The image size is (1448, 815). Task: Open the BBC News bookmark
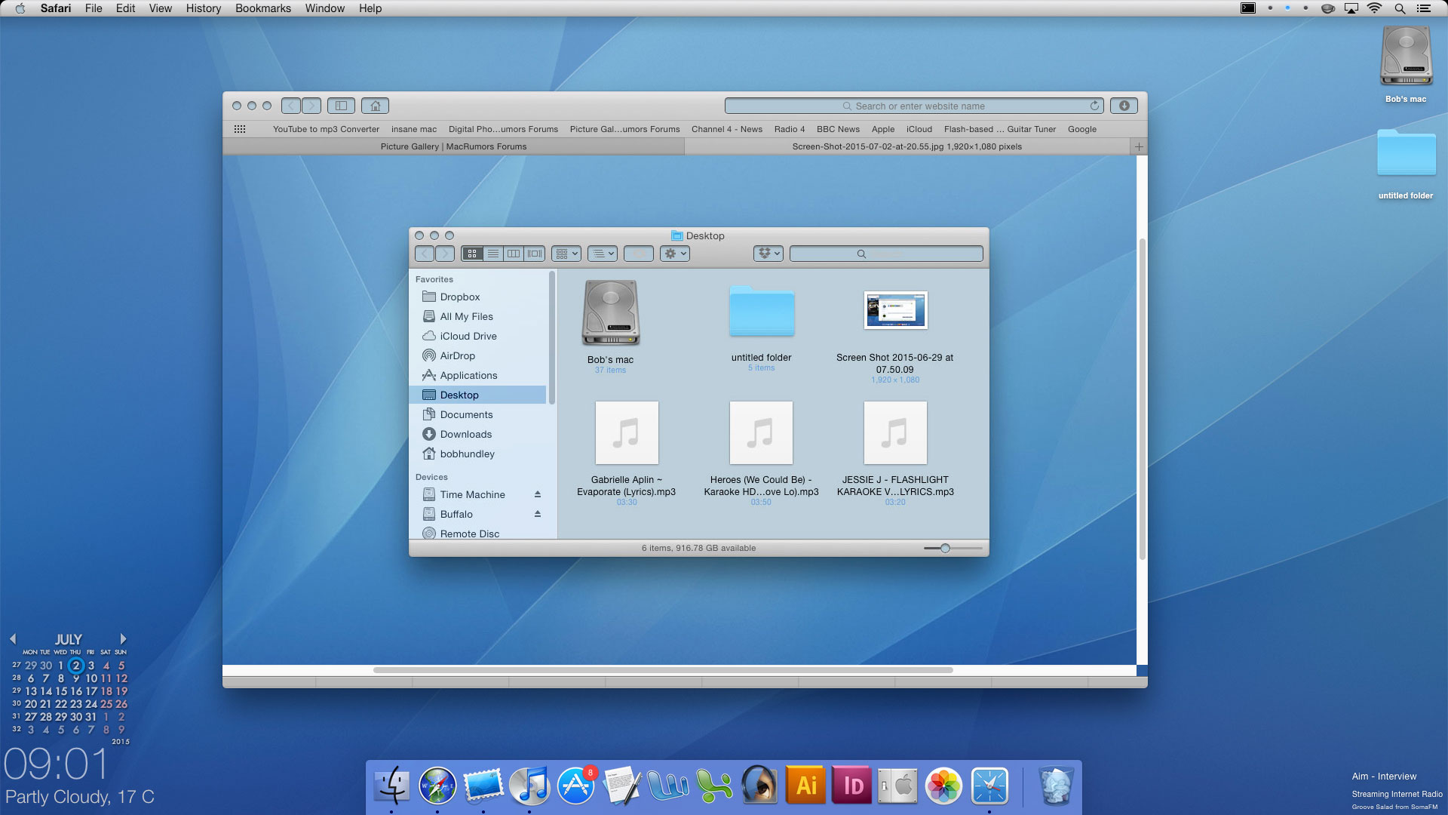838,129
